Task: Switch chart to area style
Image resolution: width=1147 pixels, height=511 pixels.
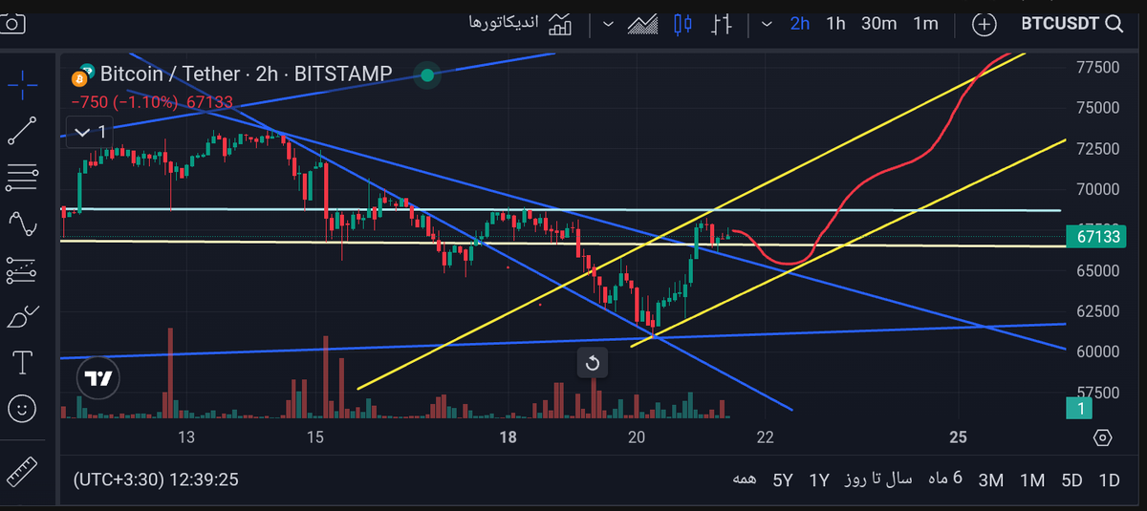Action: [642, 24]
